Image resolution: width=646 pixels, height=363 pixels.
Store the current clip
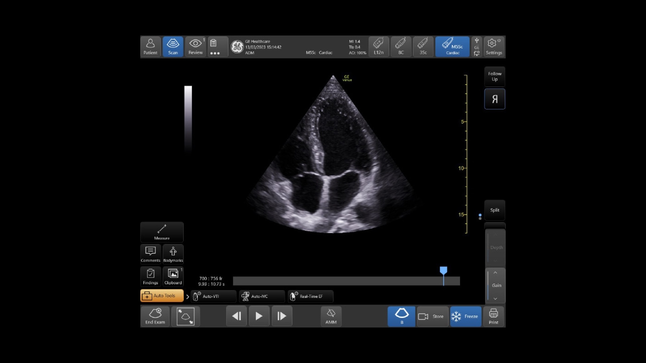click(x=433, y=316)
